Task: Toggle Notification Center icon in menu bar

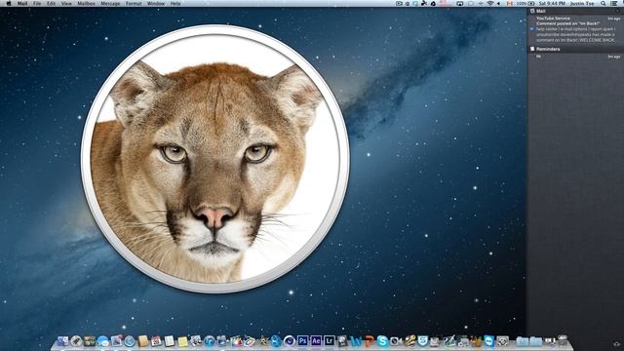Action: coord(614,3)
